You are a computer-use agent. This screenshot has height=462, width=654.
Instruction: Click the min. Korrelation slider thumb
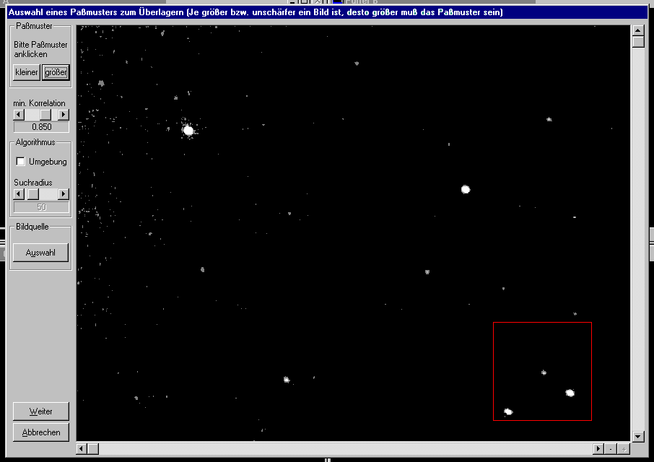click(45, 115)
